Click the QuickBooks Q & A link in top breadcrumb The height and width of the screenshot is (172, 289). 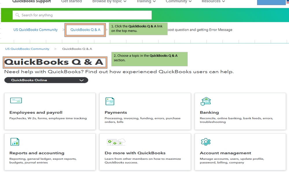[x=85, y=30]
